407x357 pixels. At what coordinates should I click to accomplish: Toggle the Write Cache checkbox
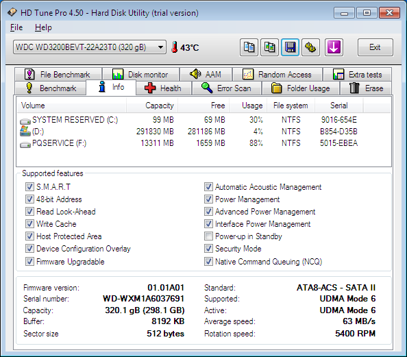click(x=29, y=224)
